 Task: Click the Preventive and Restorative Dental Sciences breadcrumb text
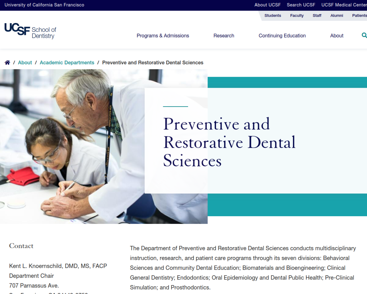pos(153,63)
